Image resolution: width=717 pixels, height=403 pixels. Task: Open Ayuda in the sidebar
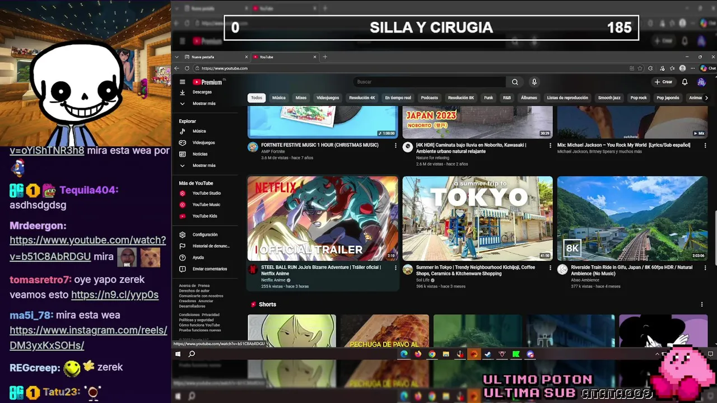(x=198, y=257)
